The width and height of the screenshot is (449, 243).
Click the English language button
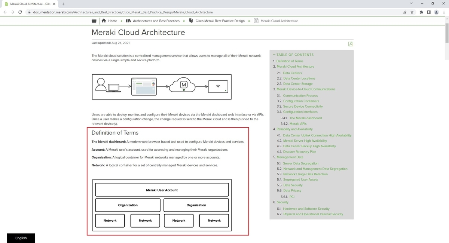coord(21,238)
